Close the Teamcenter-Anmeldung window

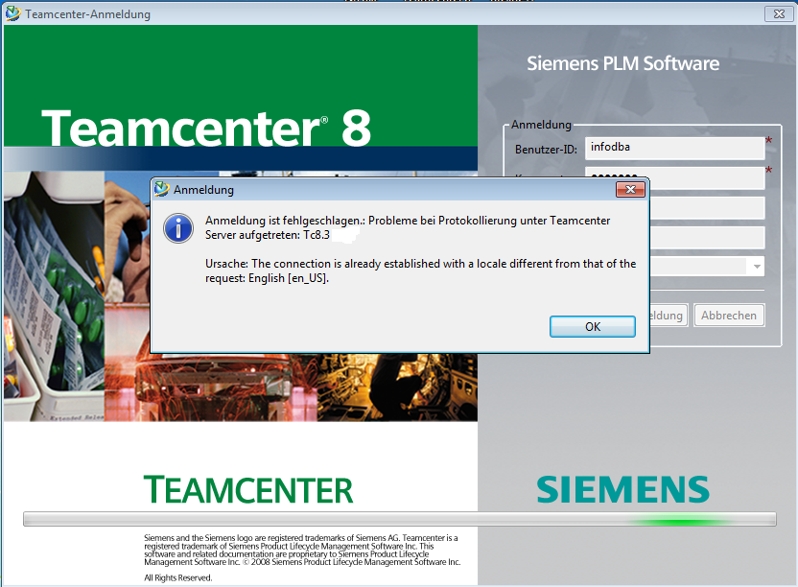tap(779, 13)
